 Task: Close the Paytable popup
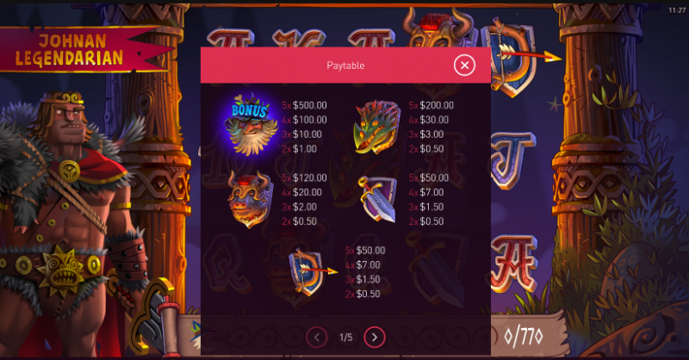pyautogui.click(x=464, y=65)
